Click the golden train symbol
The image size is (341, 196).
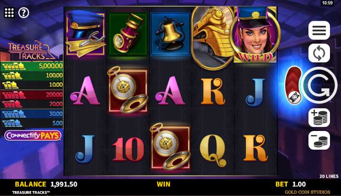pyautogui.click(x=212, y=37)
